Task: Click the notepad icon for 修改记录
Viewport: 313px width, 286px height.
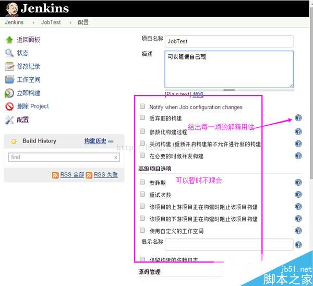Action: click(x=9, y=66)
